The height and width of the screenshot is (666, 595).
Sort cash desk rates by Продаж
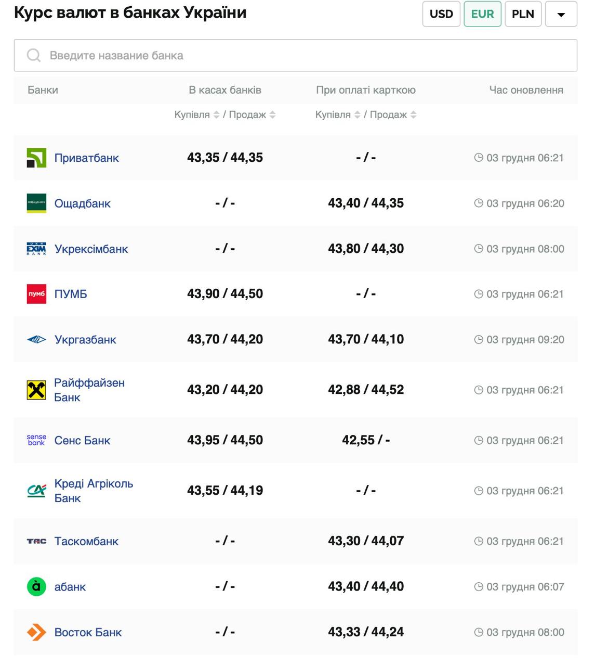tap(272, 115)
